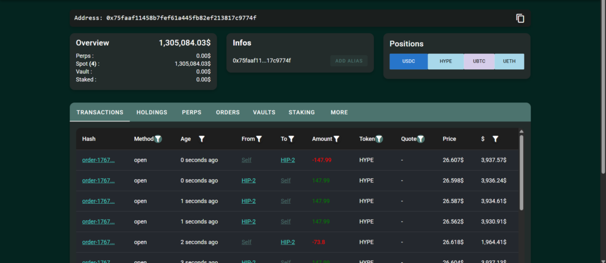Image resolution: width=606 pixels, height=263 pixels.
Task: Open the first order-1767 hash link
Action: pos(98,160)
